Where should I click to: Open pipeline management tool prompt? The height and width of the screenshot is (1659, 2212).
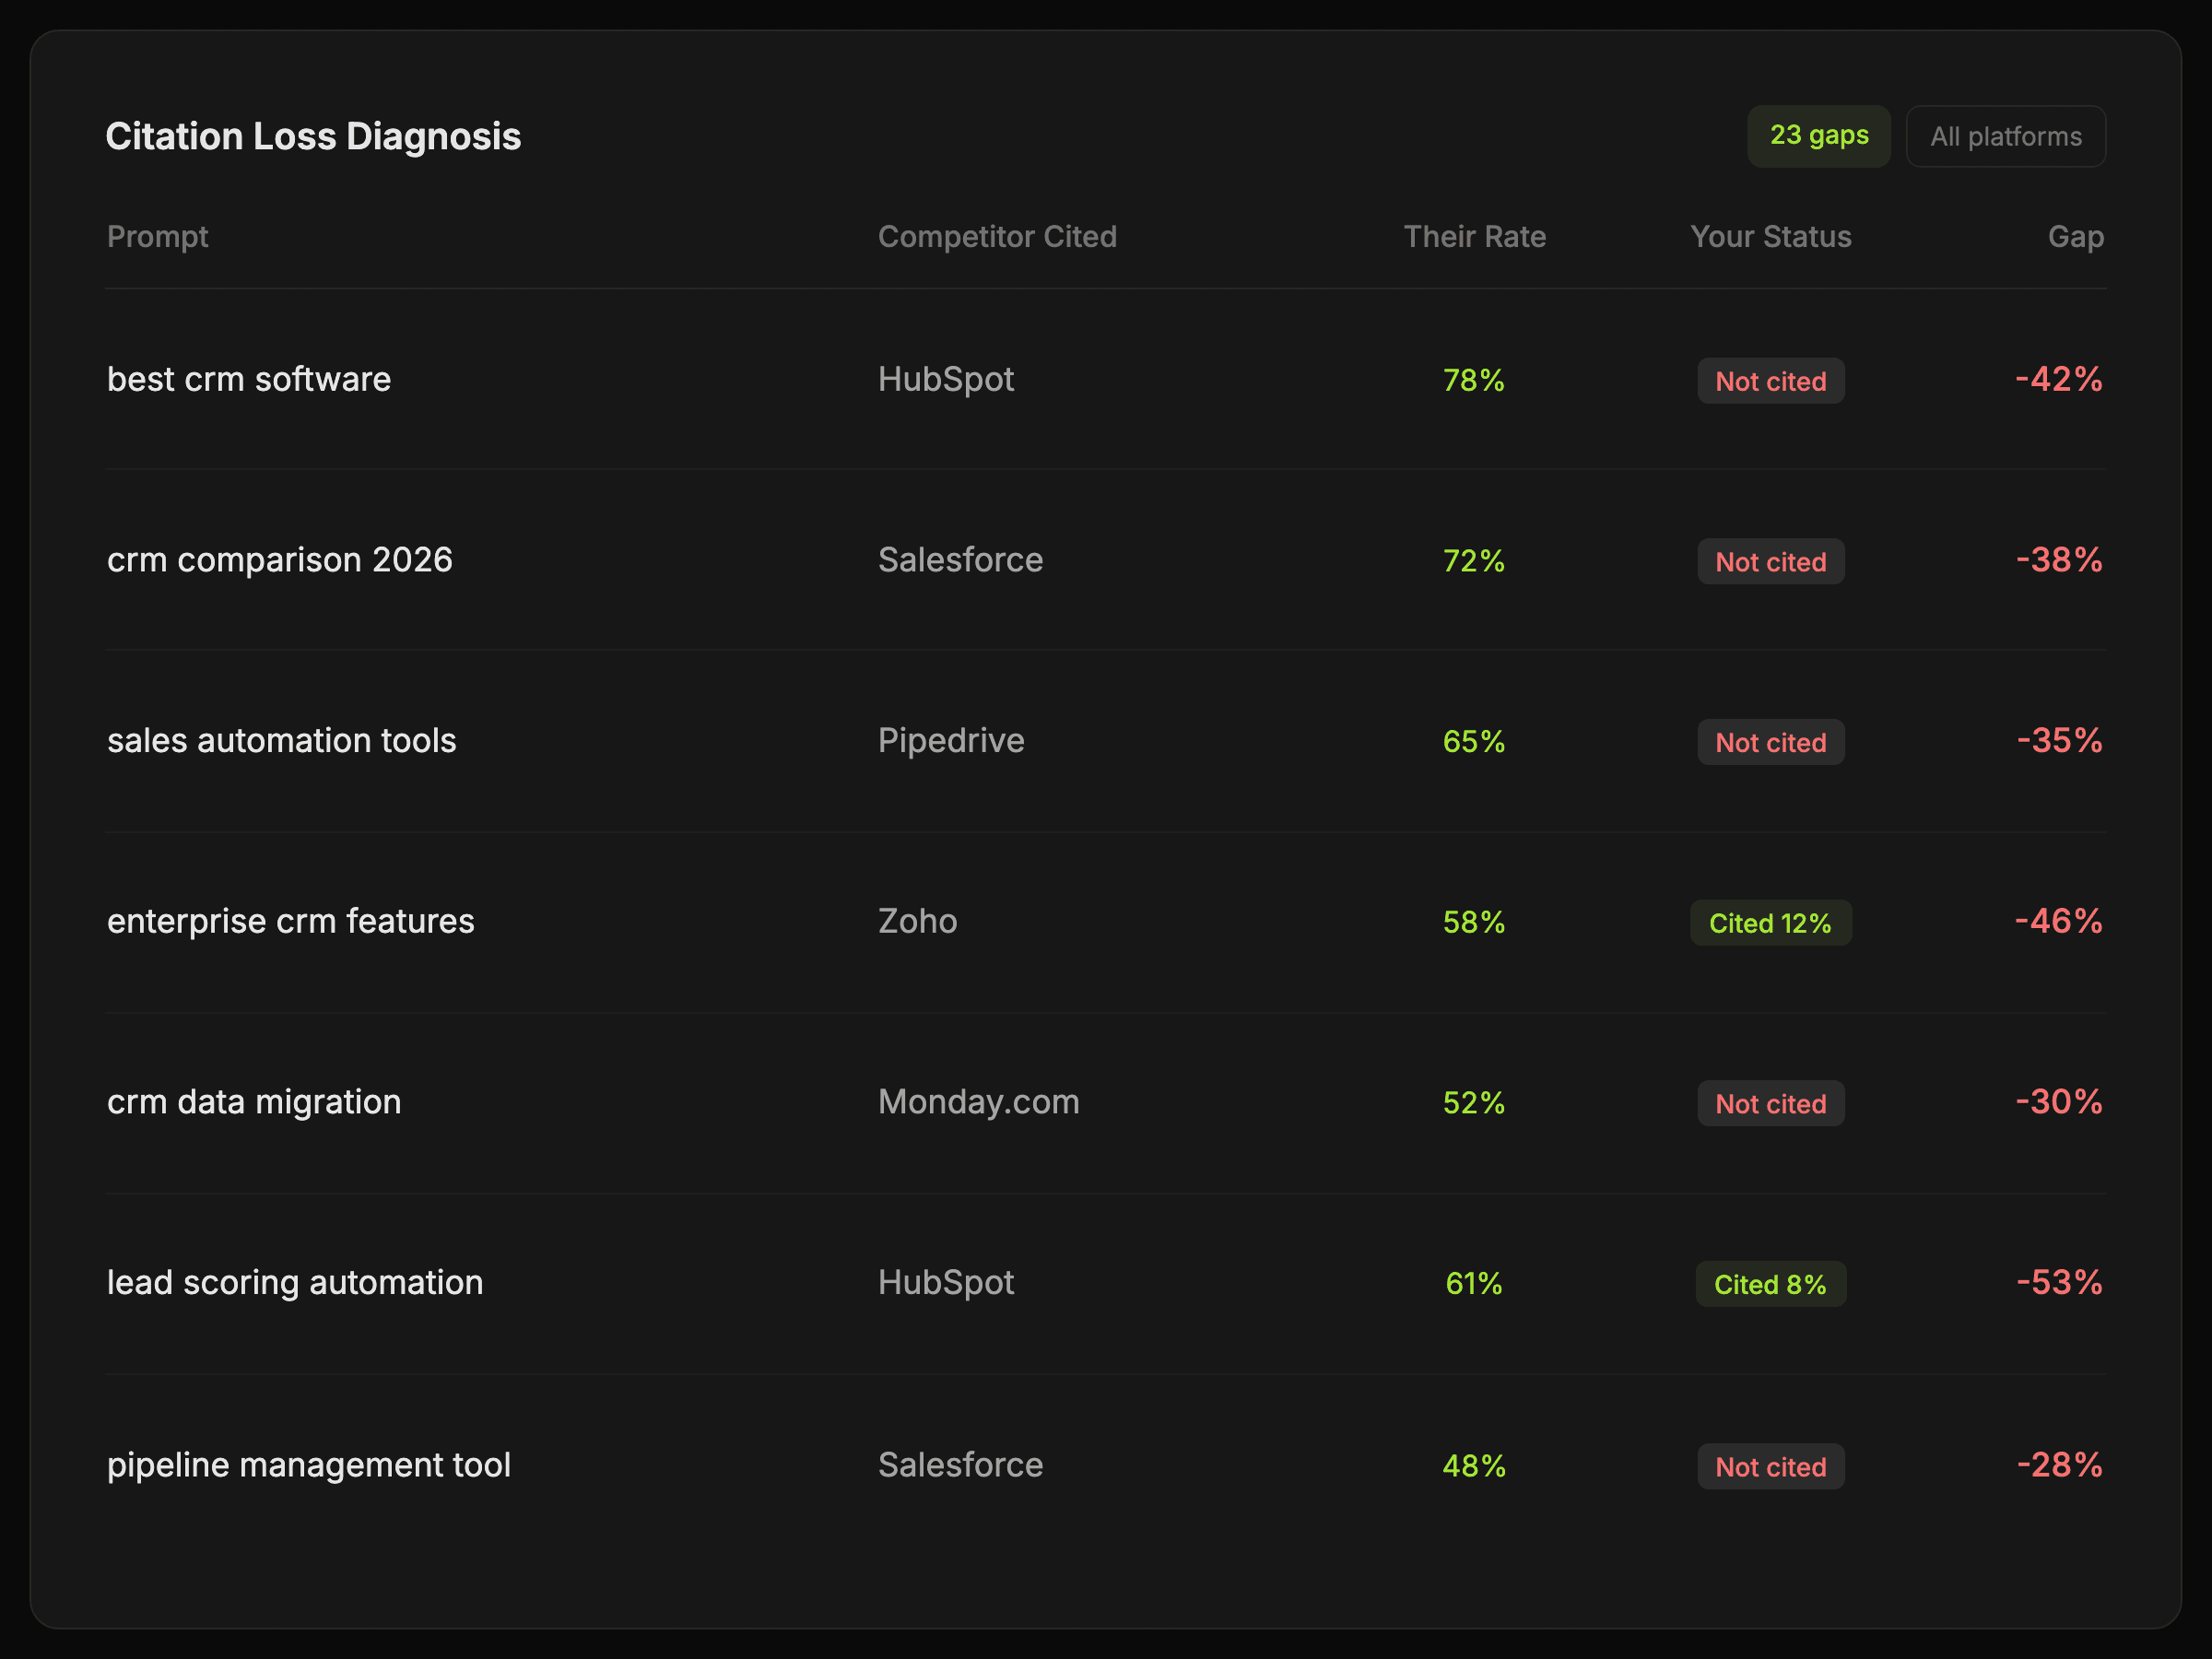point(308,1465)
